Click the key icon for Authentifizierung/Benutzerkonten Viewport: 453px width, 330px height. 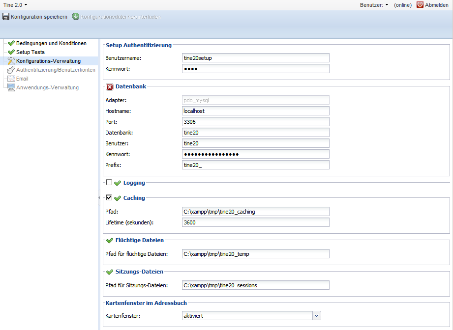[11, 70]
